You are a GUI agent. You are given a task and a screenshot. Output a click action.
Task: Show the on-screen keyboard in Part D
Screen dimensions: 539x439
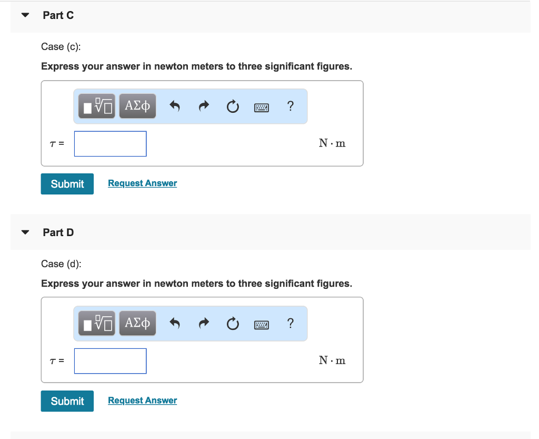pyautogui.click(x=262, y=324)
